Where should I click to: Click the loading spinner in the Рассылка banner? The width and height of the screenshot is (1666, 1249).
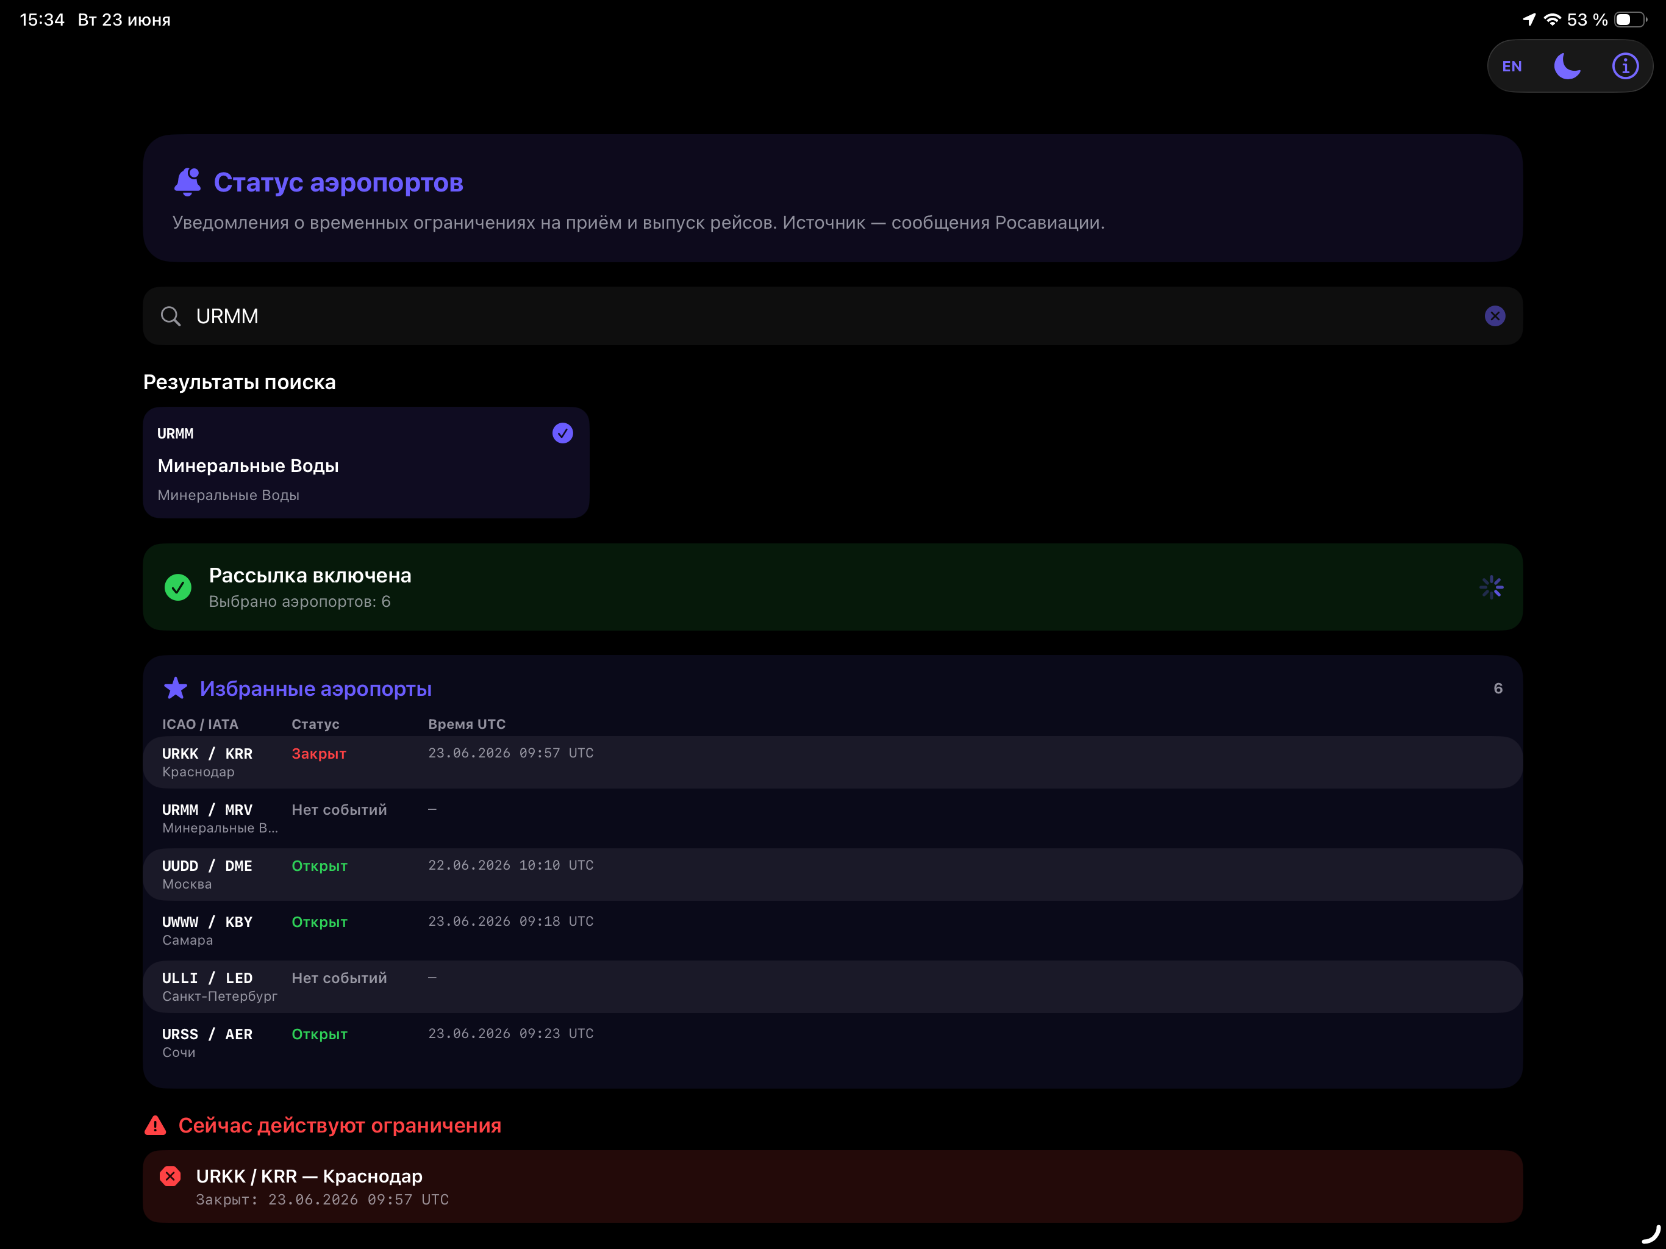point(1490,587)
